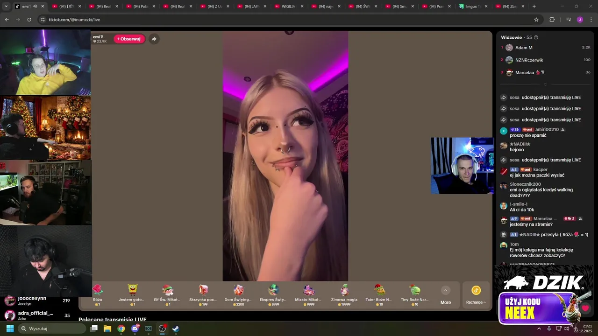
Task: Send the Dom Świąteczny gift for 2200
Action: tap(238, 295)
